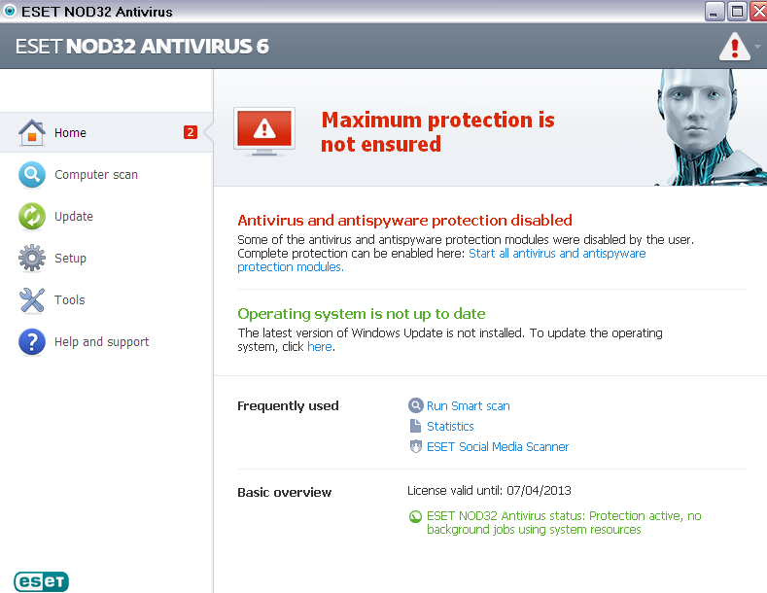Click the 'License valid until: 07/04/2013' text
767x593 pixels.
(x=489, y=491)
